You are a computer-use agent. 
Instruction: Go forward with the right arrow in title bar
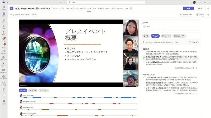tap(64, 2)
